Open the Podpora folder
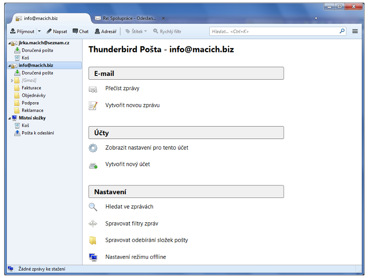369x278 pixels. [30, 103]
